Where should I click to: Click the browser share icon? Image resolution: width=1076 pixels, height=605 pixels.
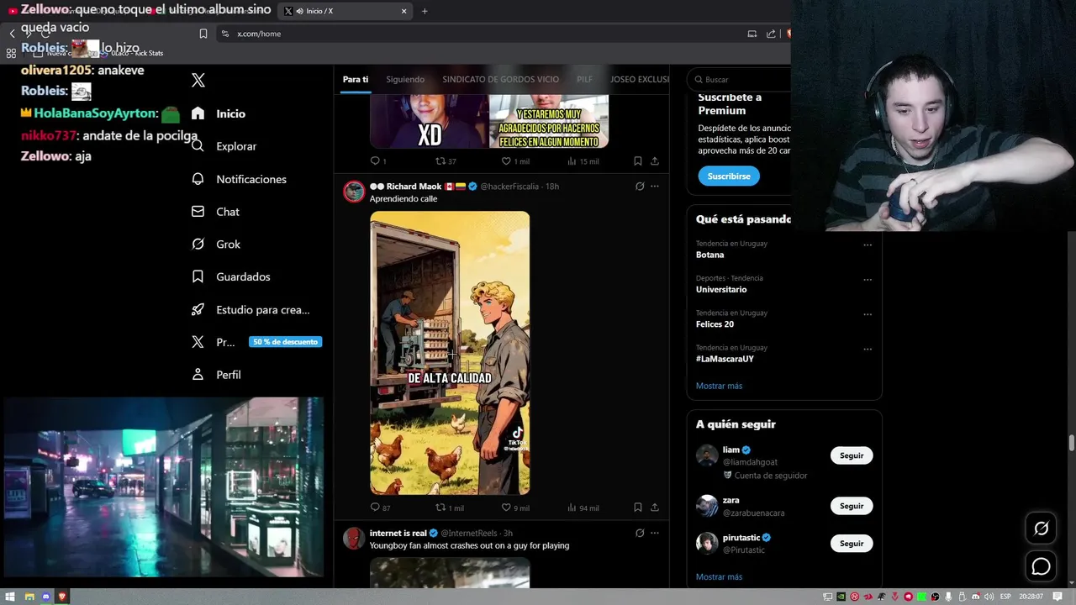click(x=771, y=34)
